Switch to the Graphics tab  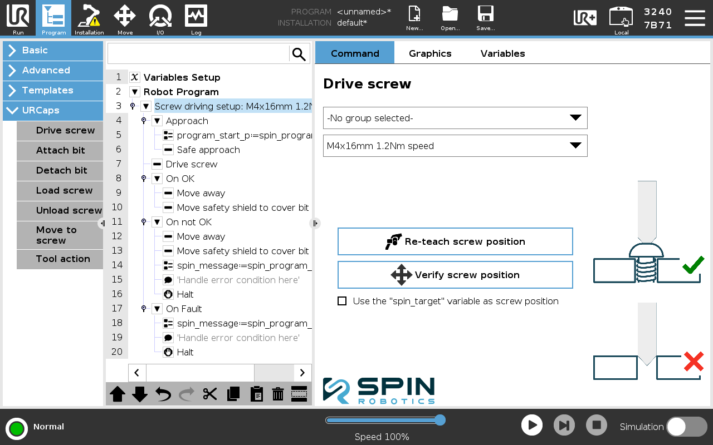point(430,53)
